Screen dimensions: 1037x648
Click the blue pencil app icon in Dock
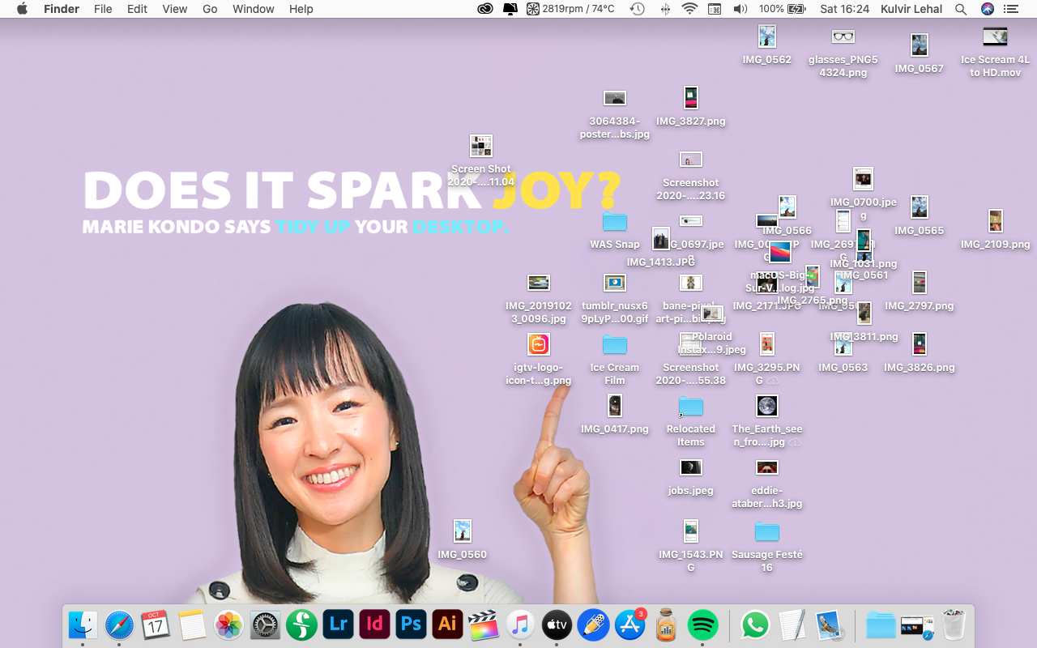pyautogui.click(x=593, y=625)
